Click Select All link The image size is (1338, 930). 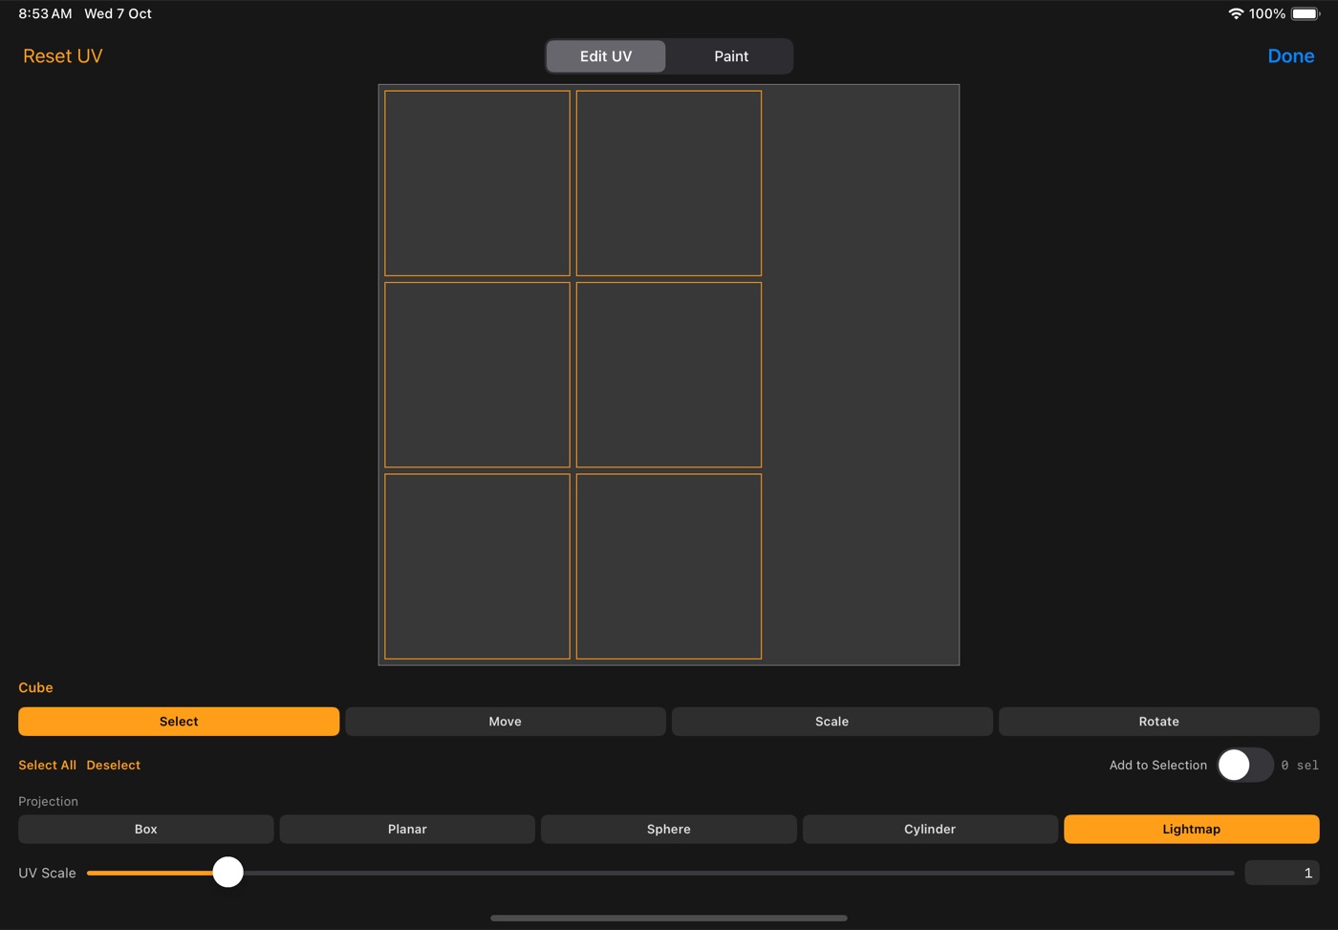click(x=47, y=765)
